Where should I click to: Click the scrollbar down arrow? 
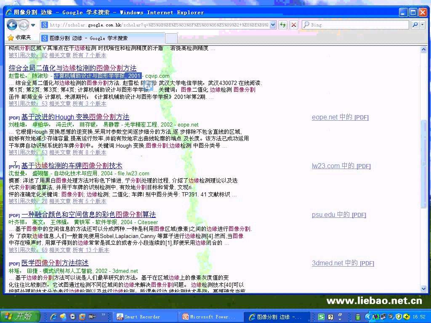click(x=423, y=289)
